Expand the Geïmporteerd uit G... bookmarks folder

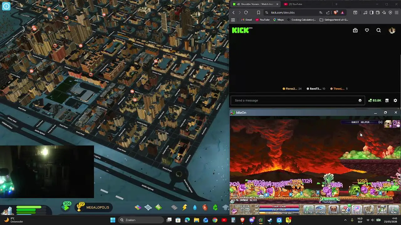[334, 20]
